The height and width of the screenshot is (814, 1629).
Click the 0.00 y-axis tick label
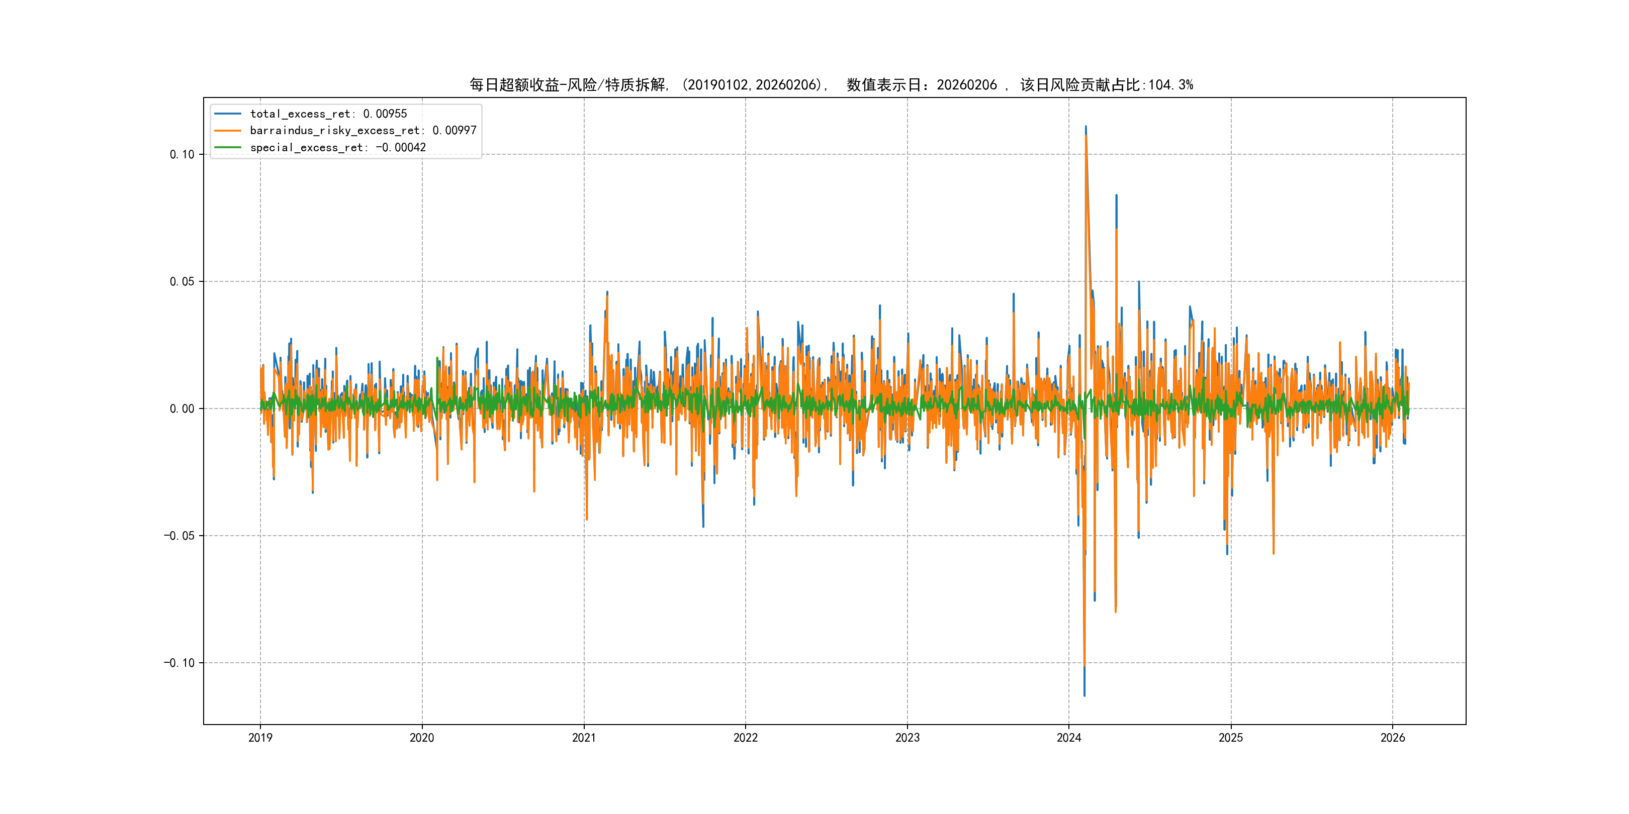click(182, 409)
